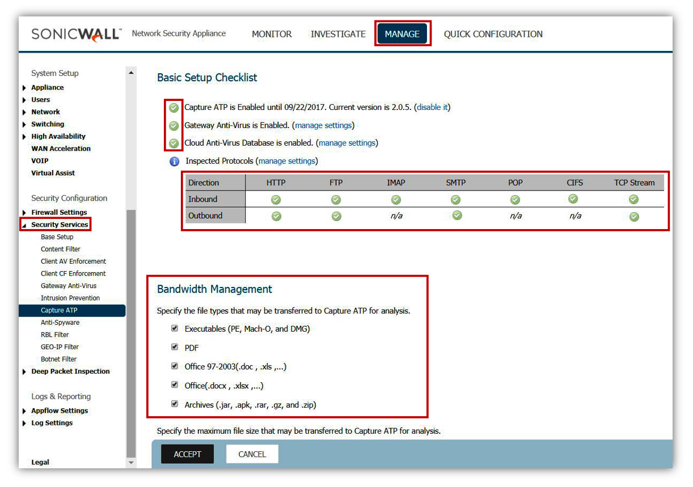Select the MANAGE tab
The image size is (693, 487).
(402, 34)
